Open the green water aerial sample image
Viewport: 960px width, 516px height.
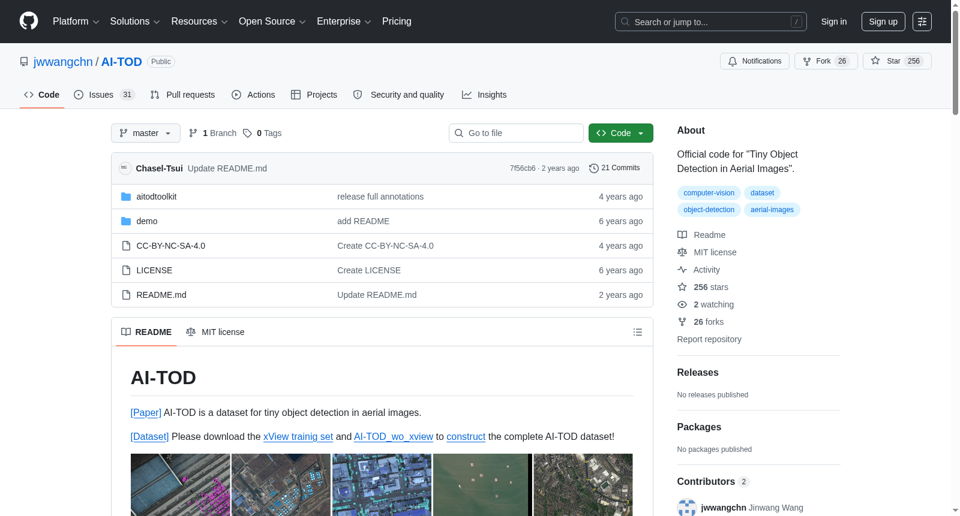(x=482, y=485)
